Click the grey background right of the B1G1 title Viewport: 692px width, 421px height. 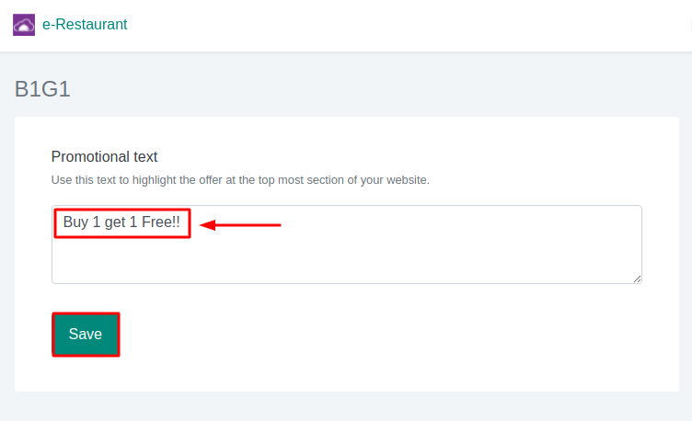[x=368, y=89]
